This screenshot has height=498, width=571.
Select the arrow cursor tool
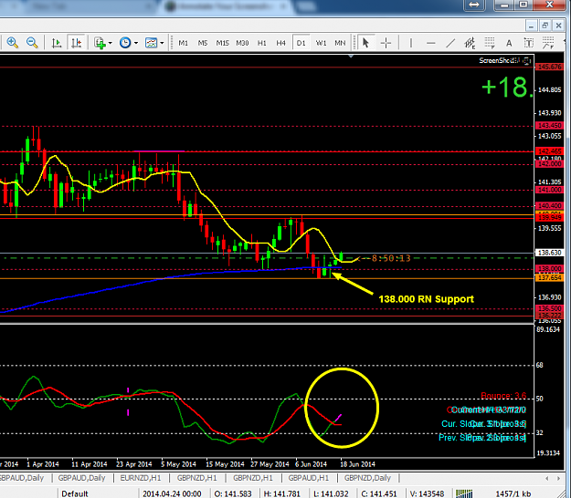(x=365, y=43)
